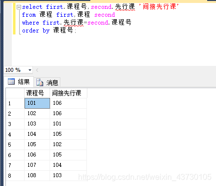Click 课程号 cell 105 in row 5

[x=37, y=145]
